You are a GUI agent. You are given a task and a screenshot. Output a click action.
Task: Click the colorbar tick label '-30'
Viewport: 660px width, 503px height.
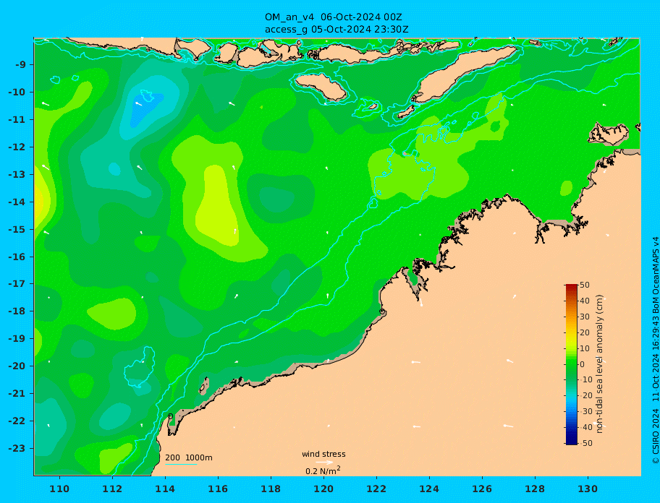point(585,411)
